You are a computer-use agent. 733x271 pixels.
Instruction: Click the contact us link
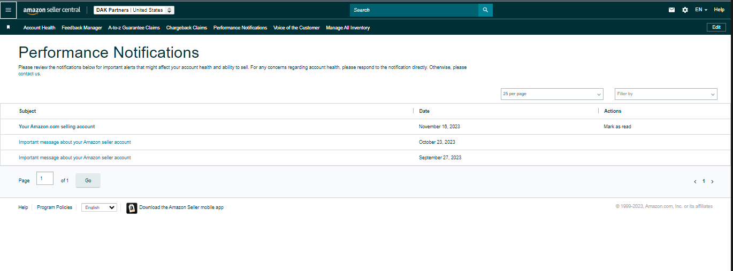tap(29, 74)
